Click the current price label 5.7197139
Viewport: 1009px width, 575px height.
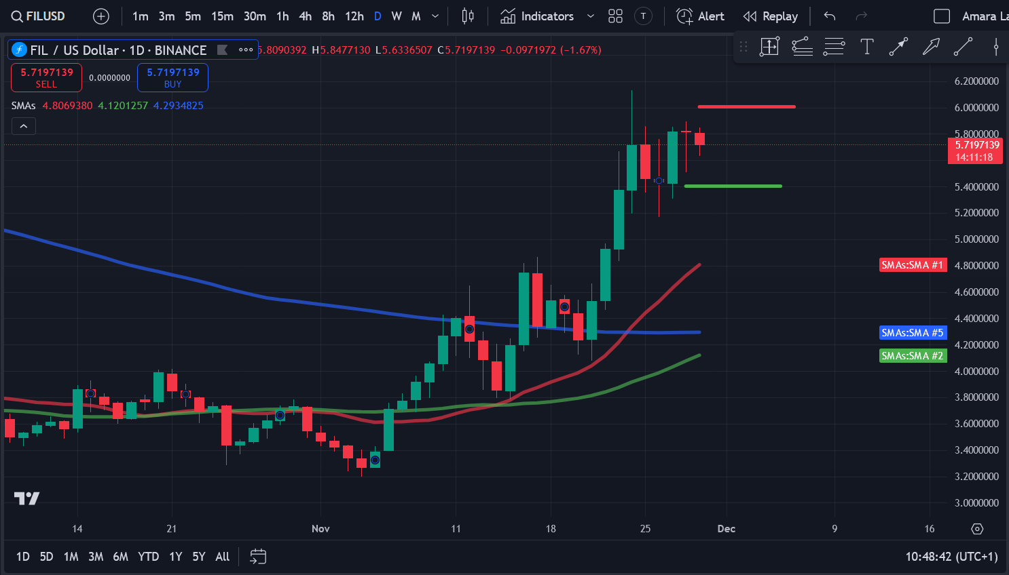(x=975, y=151)
